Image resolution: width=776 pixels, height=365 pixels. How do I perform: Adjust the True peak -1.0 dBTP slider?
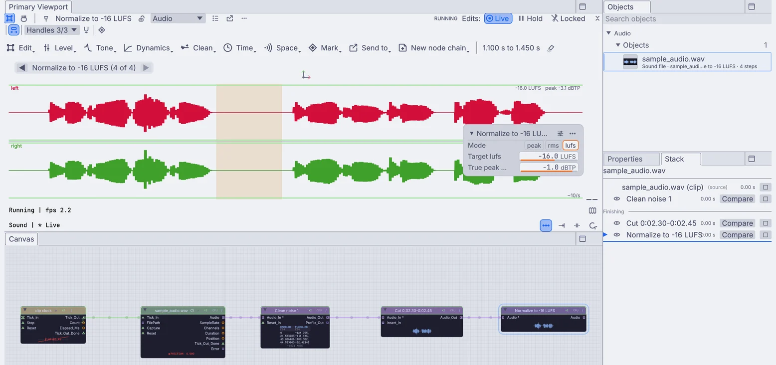click(549, 168)
